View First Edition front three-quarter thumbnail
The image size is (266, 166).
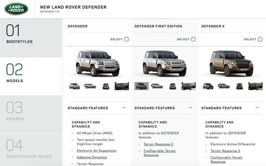(x=141, y=86)
